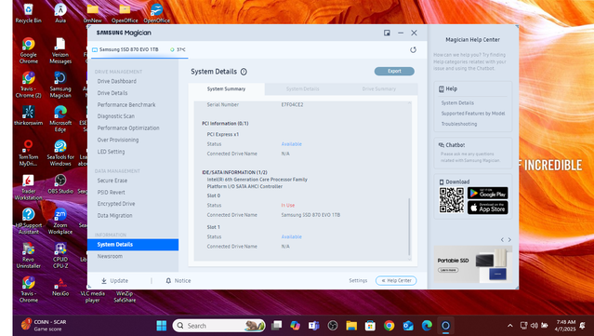
Task: Click the refresh icon in Magician
Action: coord(413,49)
